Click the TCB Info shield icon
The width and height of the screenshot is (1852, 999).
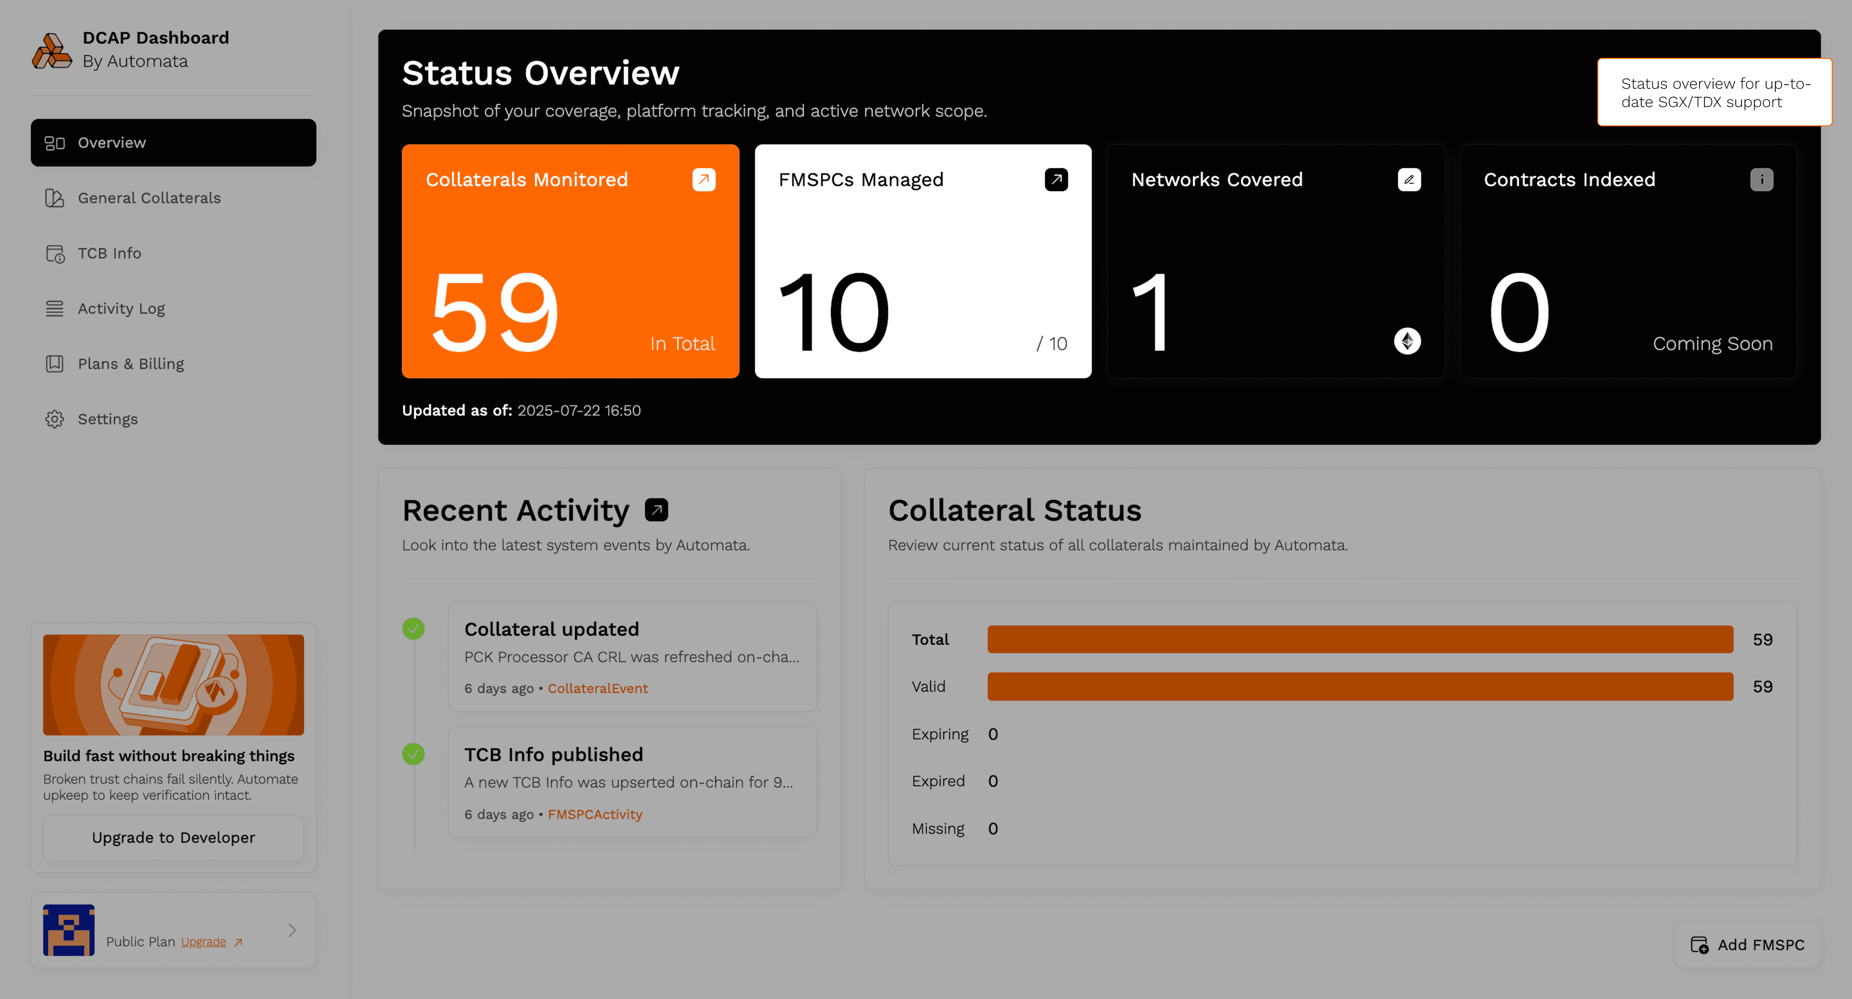tap(54, 253)
